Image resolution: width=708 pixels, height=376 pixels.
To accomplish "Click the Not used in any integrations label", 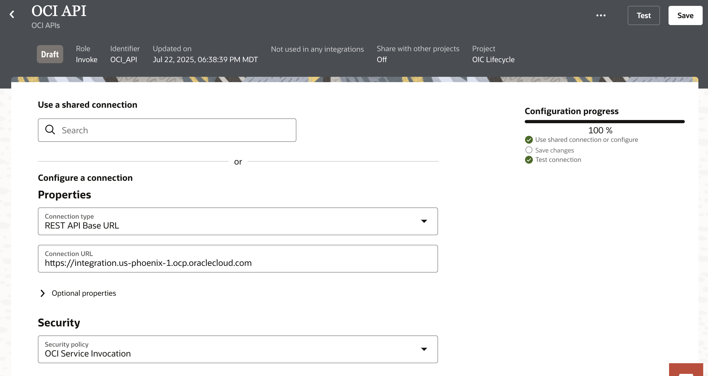I will tap(317, 49).
